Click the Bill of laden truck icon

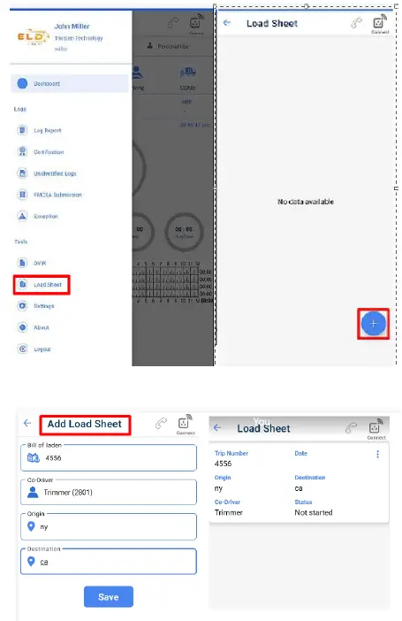(x=34, y=458)
